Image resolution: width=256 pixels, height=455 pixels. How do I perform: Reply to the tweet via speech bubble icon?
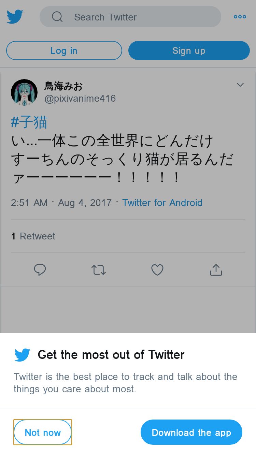[40, 270]
